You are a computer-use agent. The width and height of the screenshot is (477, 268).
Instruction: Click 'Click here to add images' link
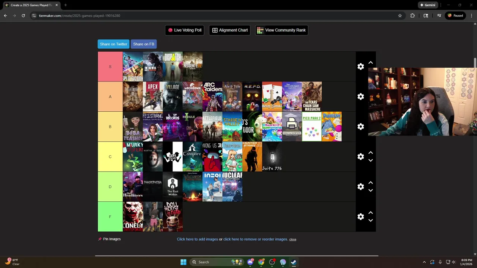click(x=198, y=239)
